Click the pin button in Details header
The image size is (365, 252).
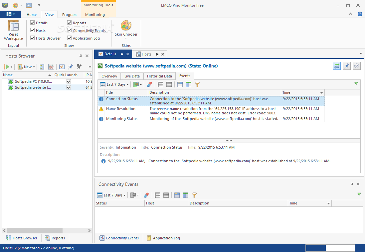[x=347, y=66]
